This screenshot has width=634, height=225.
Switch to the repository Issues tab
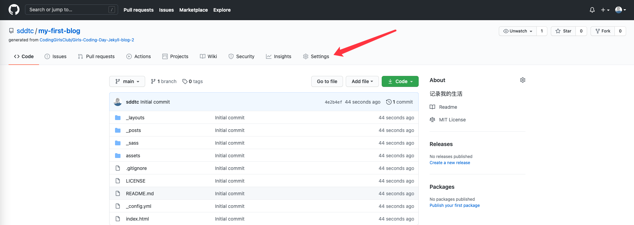[55, 56]
